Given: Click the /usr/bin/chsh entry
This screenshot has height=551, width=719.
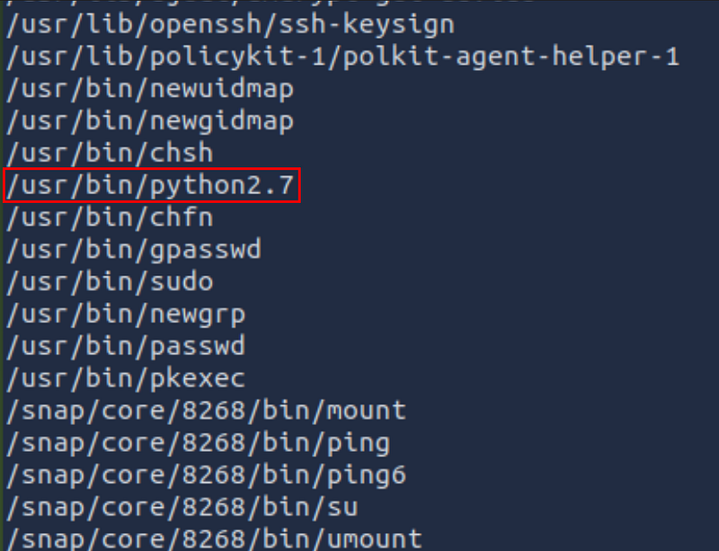Looking at the screenshot, I should point(109,153).
